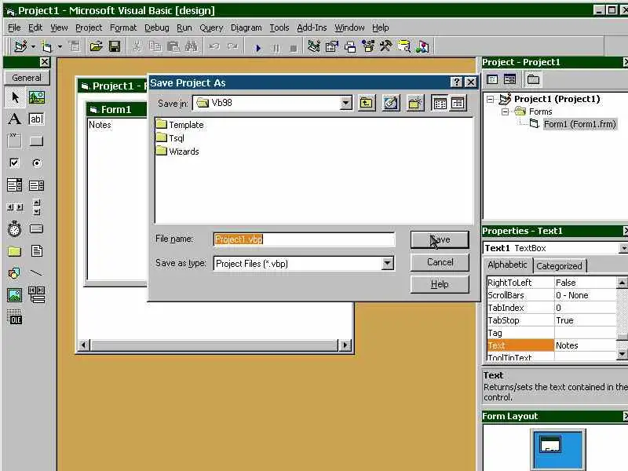Click right arrow of form horizontal scrollbar
628x471 pixels.
(345, 345)
